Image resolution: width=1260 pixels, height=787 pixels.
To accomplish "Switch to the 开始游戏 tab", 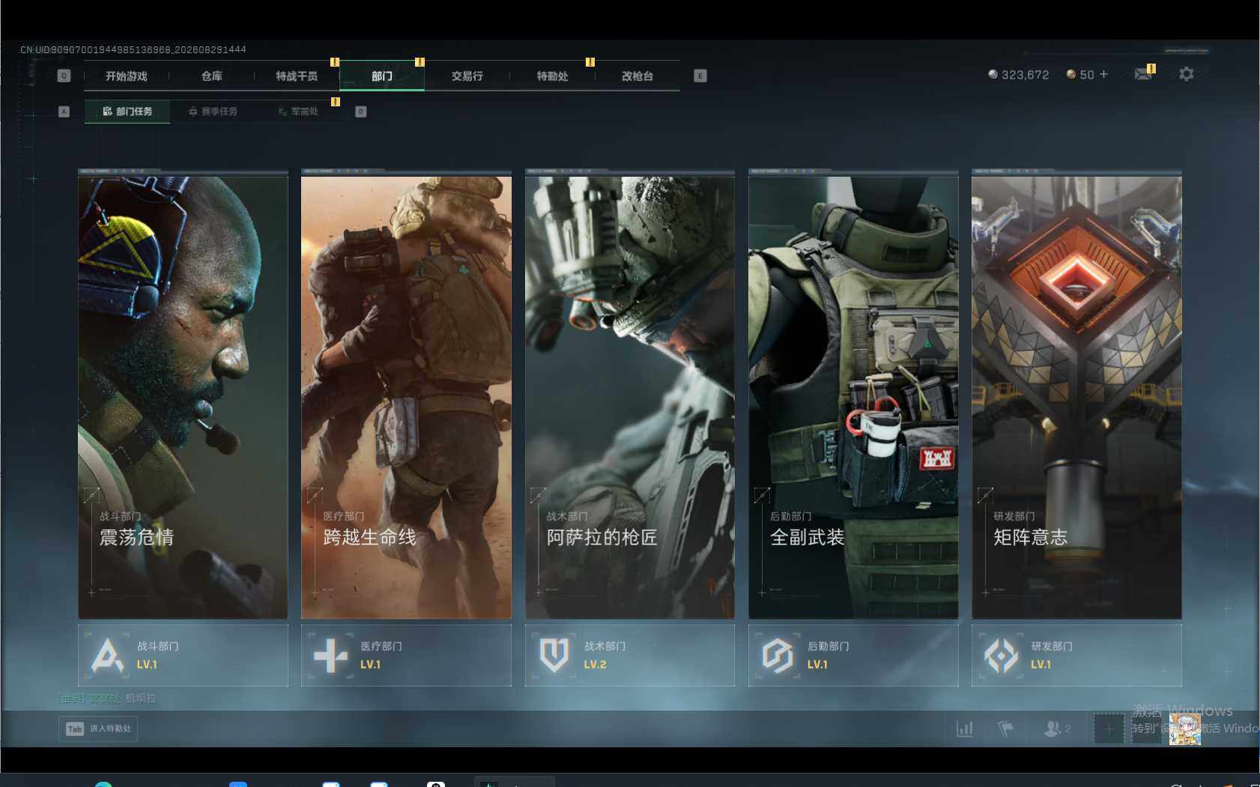I will pos(127,76).
